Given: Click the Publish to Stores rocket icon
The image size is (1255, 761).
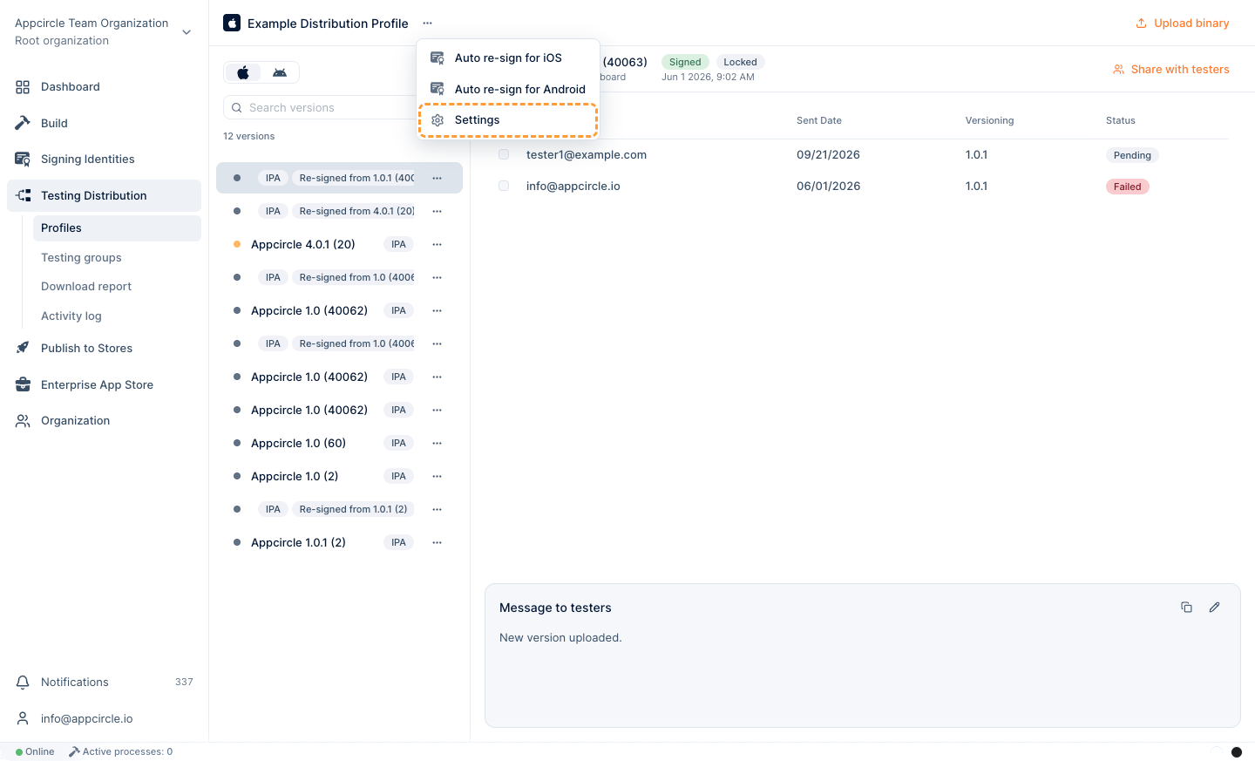Looking at the screenshot, I should 23,348.
